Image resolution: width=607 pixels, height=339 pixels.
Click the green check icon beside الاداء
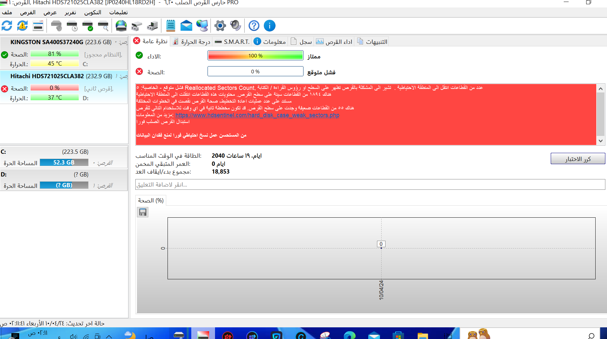[139, 55]
